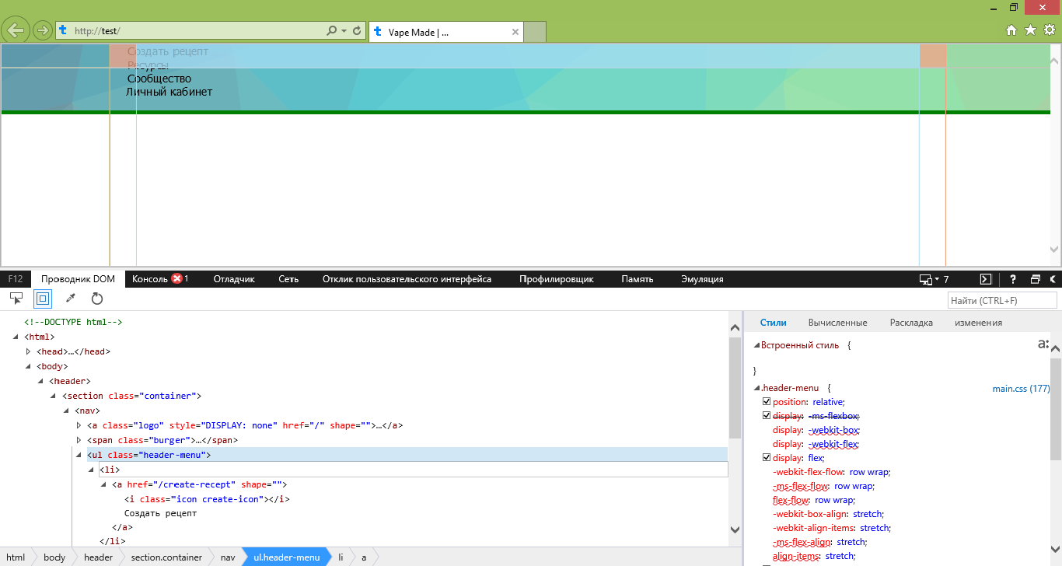Open a new blank browser tab

point(535,32)
